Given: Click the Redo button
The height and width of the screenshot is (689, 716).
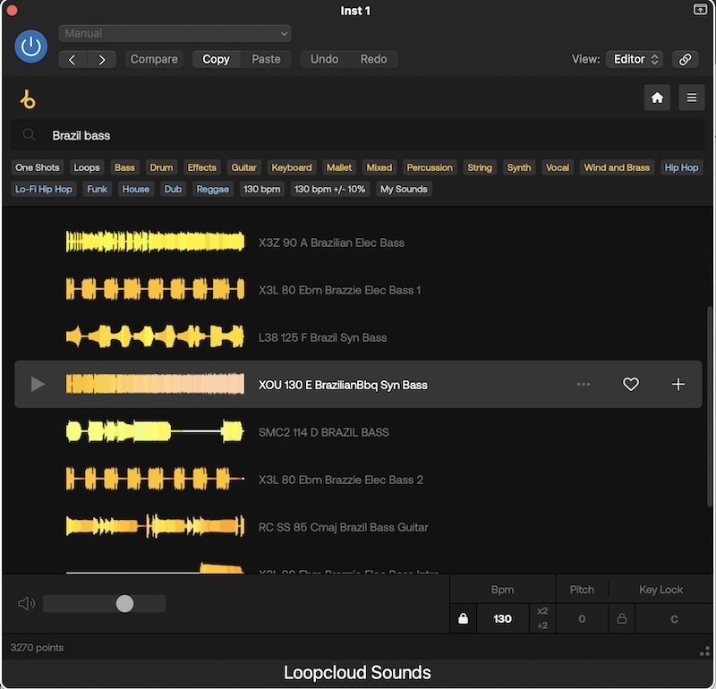Looking at the screenshot, I should (x=373, y=59).
